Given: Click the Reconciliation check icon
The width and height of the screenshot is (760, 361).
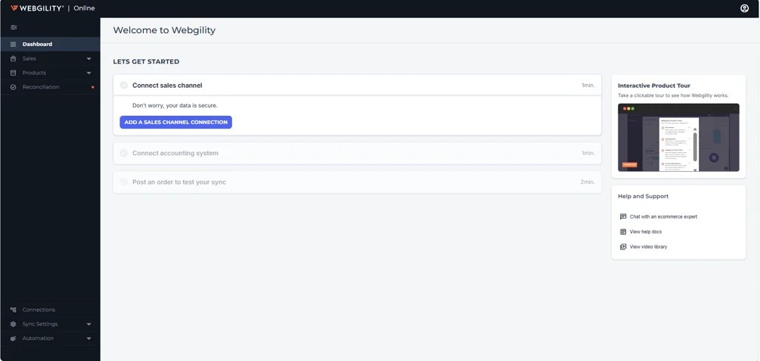Looking at the screenshot, I should (13, 87).
